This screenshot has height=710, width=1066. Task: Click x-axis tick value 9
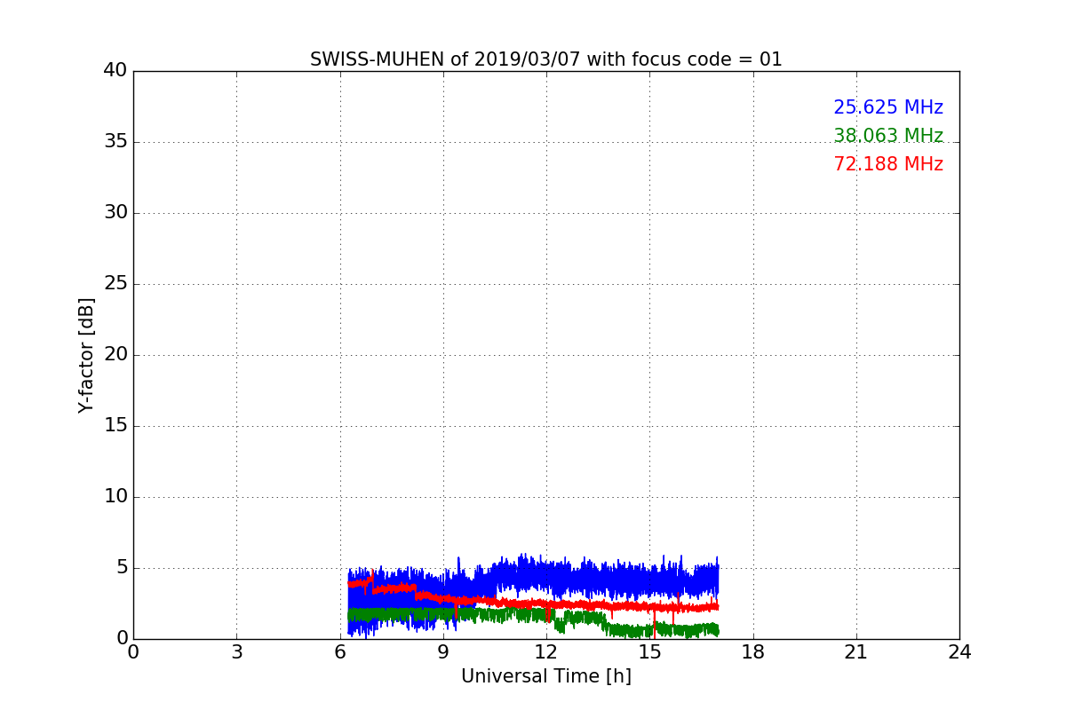tap(443, 652)
